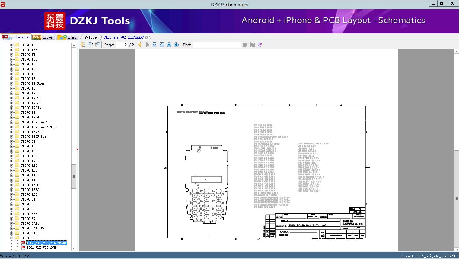Click the fit whole page icon

162,45
